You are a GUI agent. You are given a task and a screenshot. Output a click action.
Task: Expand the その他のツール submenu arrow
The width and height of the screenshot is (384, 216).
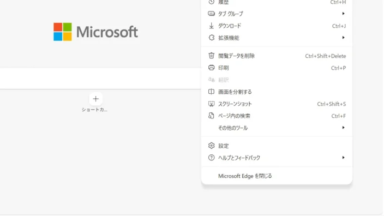click(x=343, y=128)
